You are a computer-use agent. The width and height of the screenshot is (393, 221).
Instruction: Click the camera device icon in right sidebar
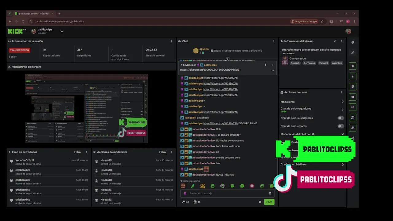[352, 118]
